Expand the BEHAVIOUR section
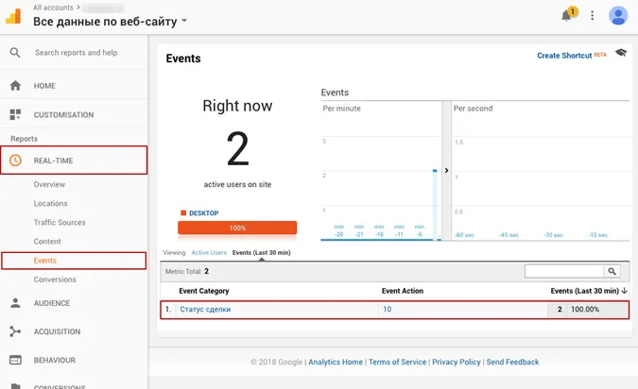 55,360
